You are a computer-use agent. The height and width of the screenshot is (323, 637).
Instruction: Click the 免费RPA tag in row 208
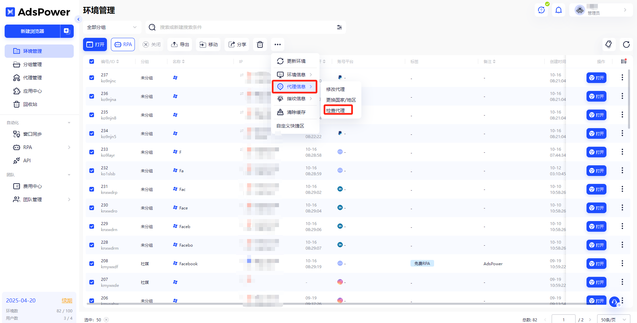(422, 263)
